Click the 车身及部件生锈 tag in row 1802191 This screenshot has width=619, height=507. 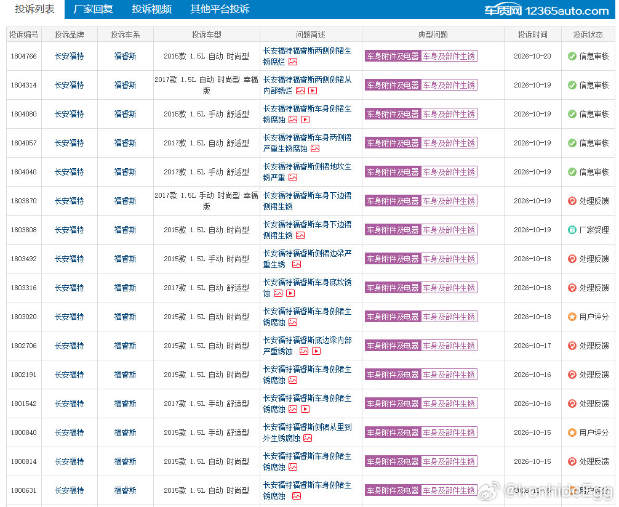pyautogui.click(x=449, y=375)
